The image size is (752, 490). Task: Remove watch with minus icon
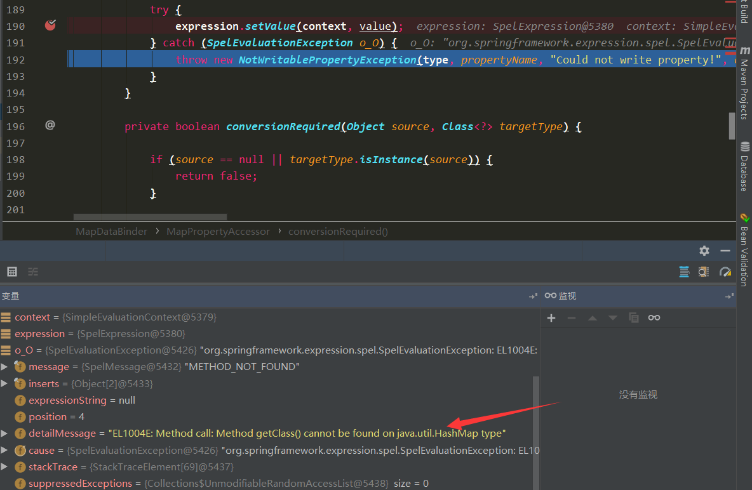(x=572, y=318)
